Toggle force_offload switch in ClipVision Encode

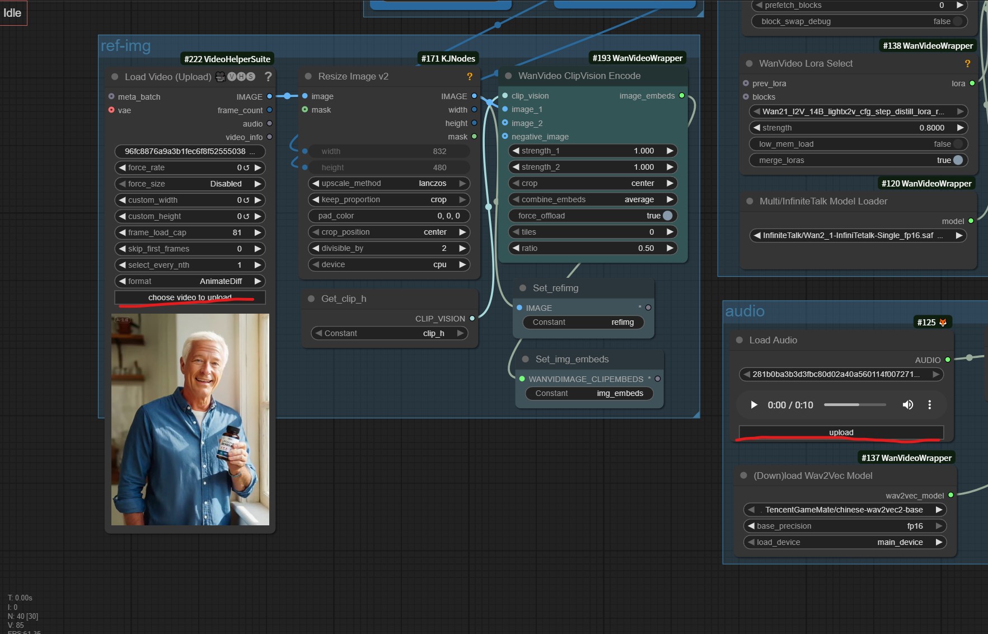point(668,216)
